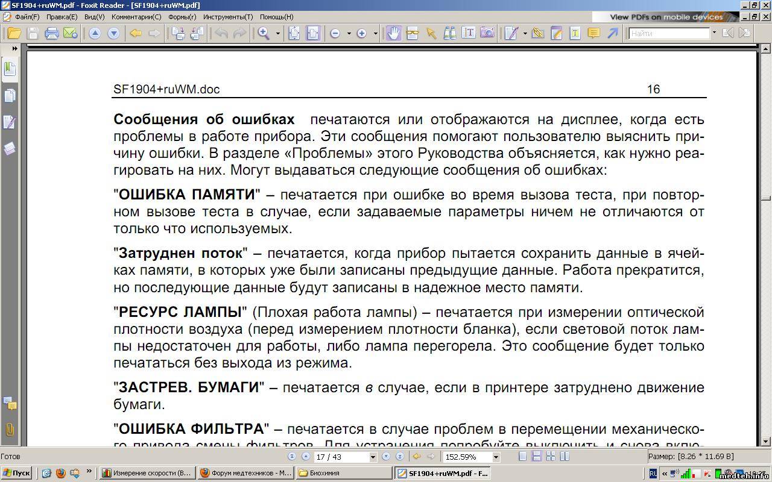Open the bookmarks panel in the sidebar
Image resolution: width=772 pixels, height=482 pixels.
pos(10,69)
